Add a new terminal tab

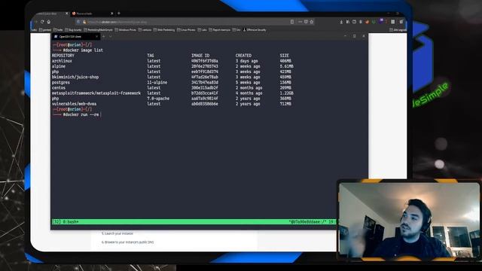pos(104,37)
